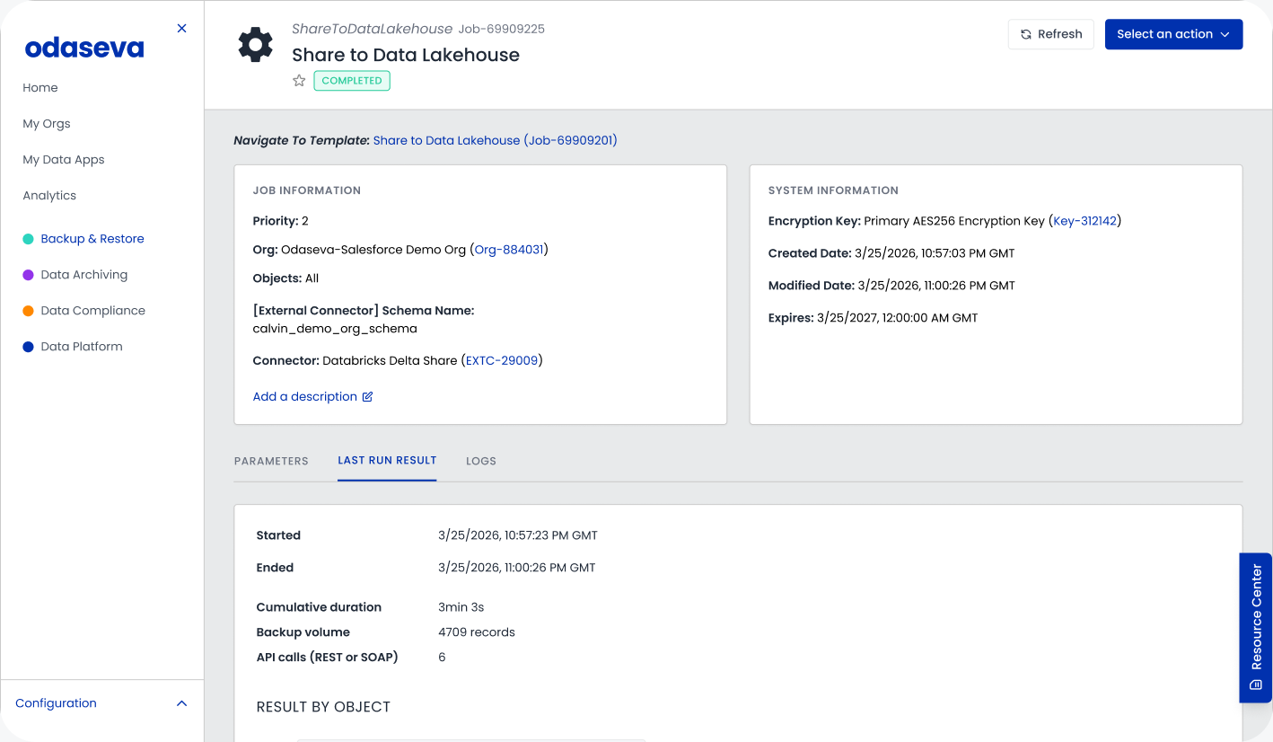
Task: Open My Orgs in sidebar
Action: coord(47,124)
